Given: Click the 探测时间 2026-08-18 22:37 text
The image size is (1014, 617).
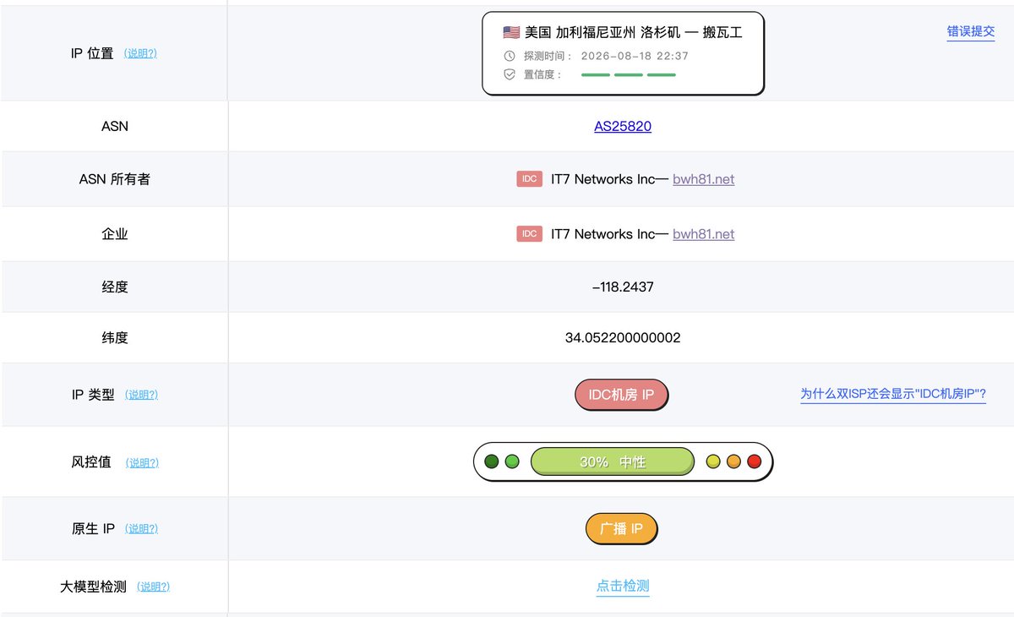Looking at the screenshot, I should pyautogui.click(x=606, y=56).
